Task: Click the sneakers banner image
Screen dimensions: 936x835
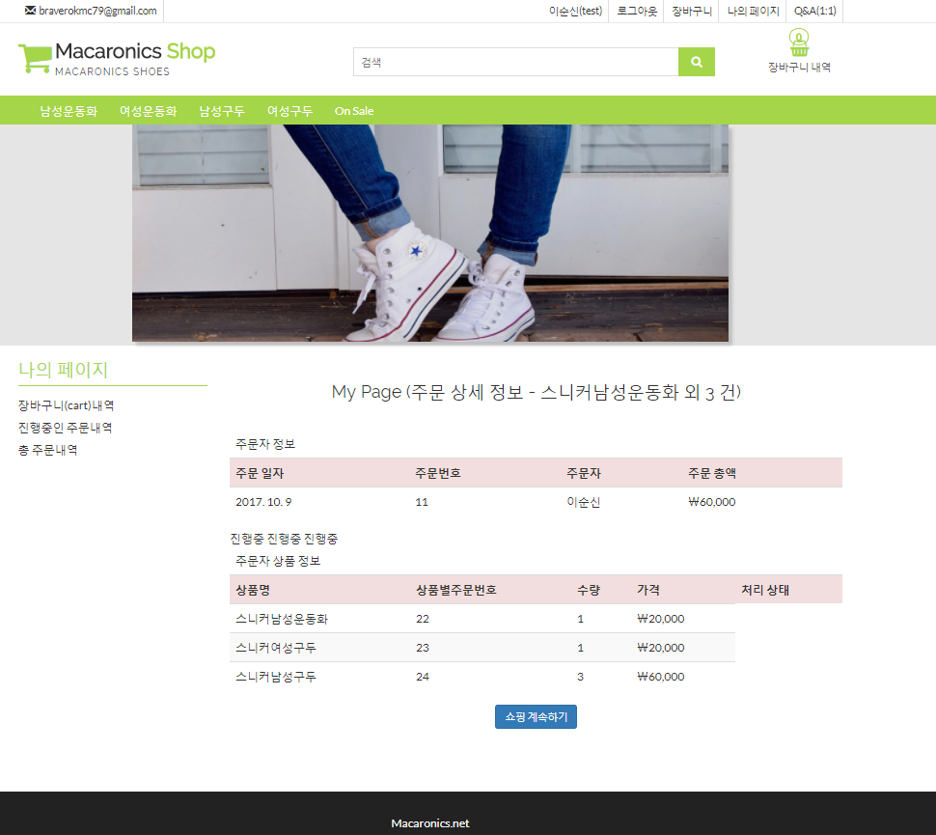Action: pyautogui.click(x=429, y=233)
